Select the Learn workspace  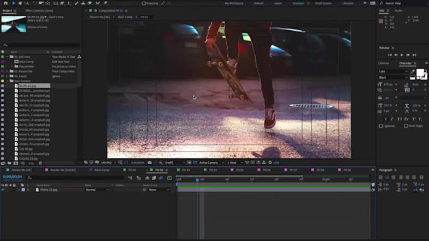278,3
